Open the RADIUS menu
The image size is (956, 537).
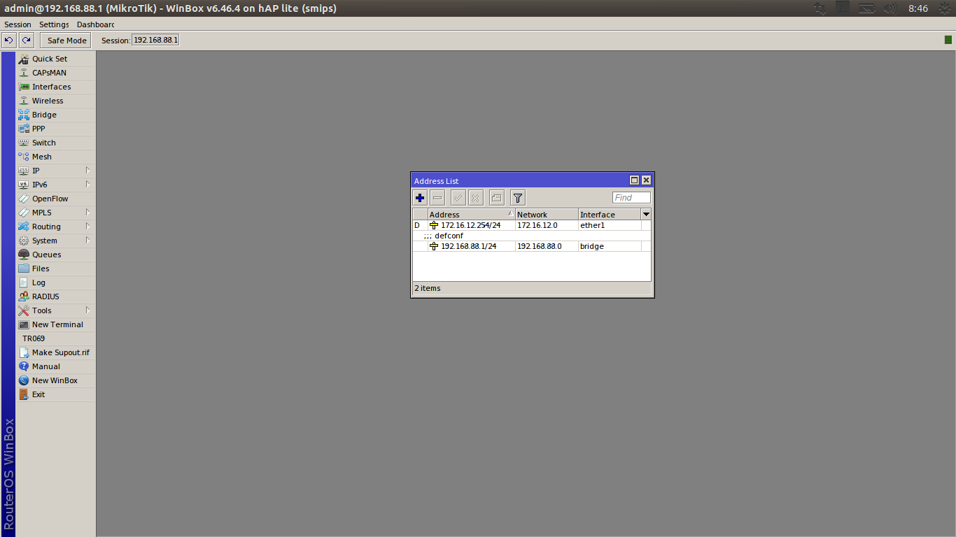pos(55,296)
